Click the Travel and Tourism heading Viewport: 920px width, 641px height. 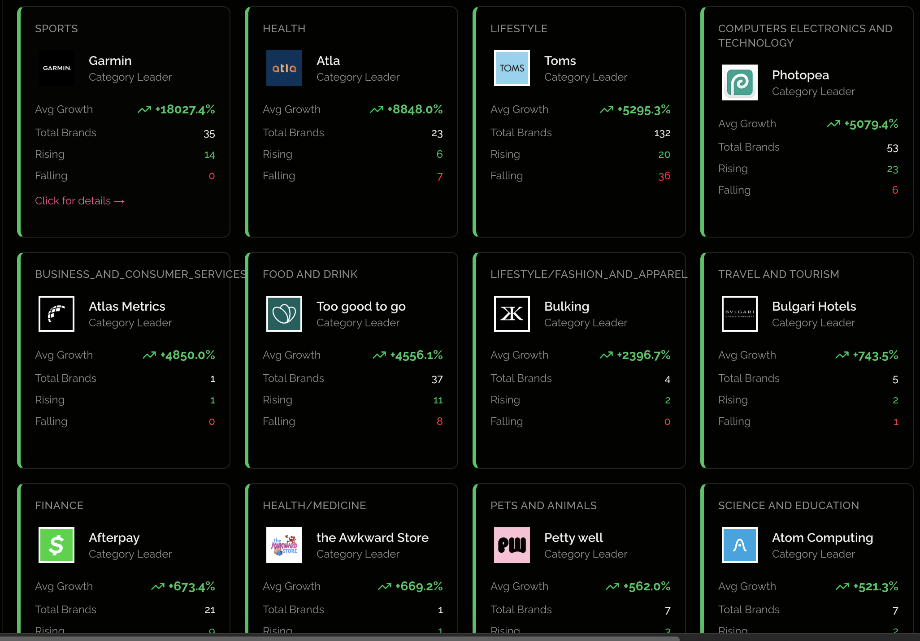point(778,274)
